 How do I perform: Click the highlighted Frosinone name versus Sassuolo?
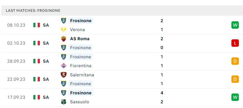click(81, 93)
